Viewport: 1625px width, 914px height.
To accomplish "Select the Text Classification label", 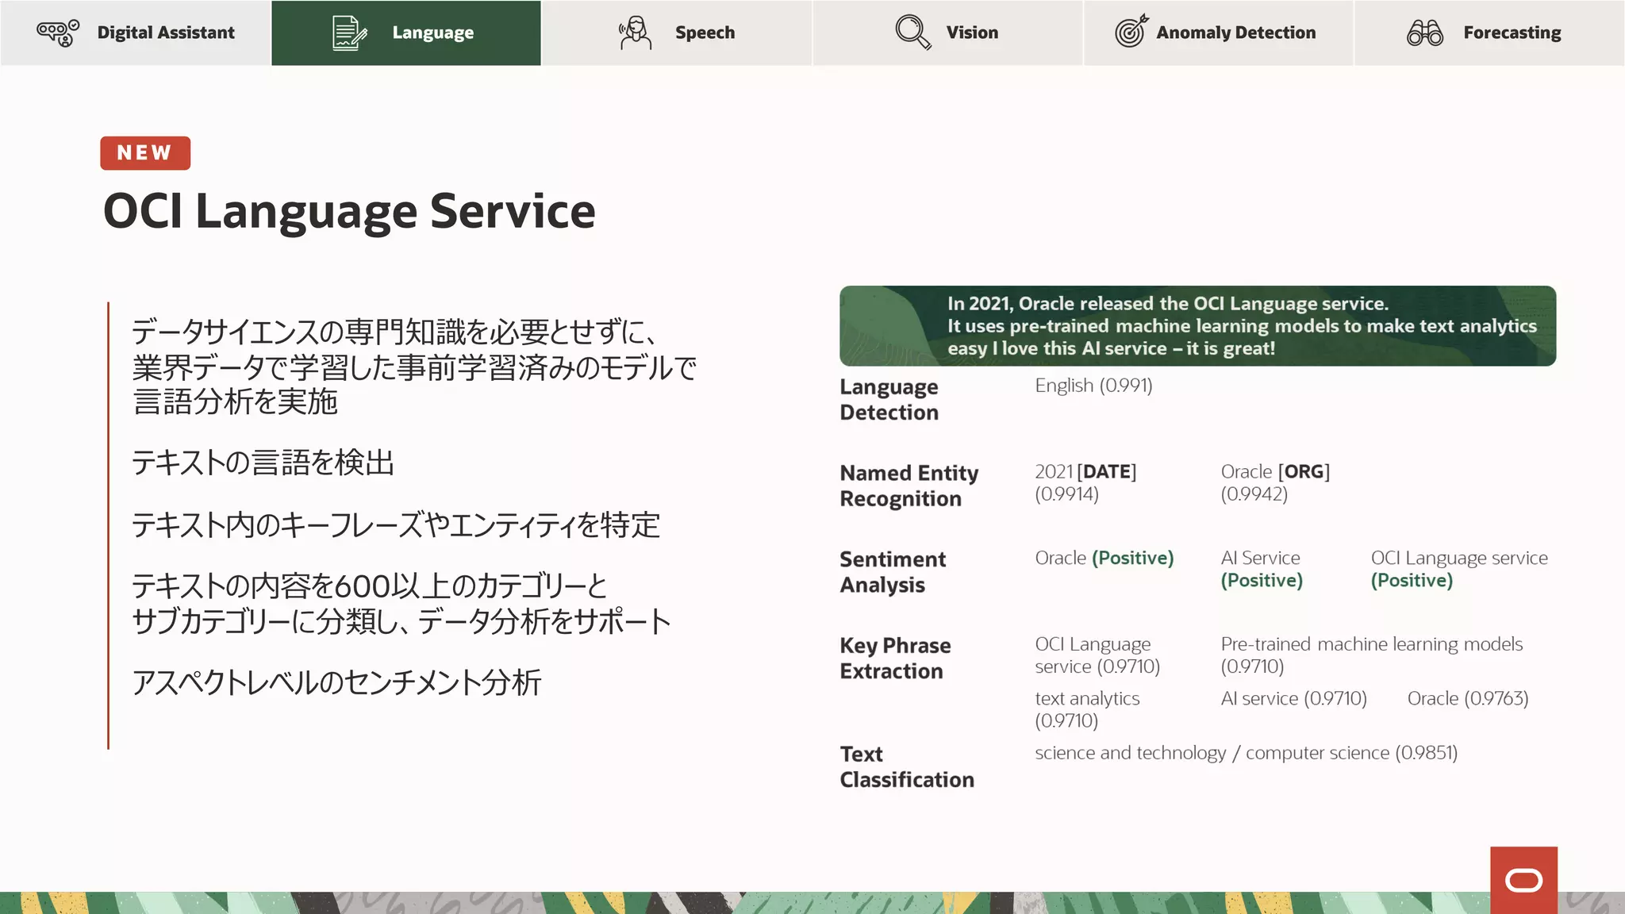I will point(907,767).
